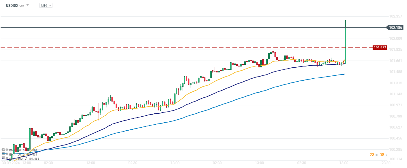The width and height of the screenshot is (407, 168).
Task: Expand the USDIDX symbol dropdown arrow
Action: pyautogui.click(x=28, y=5)
